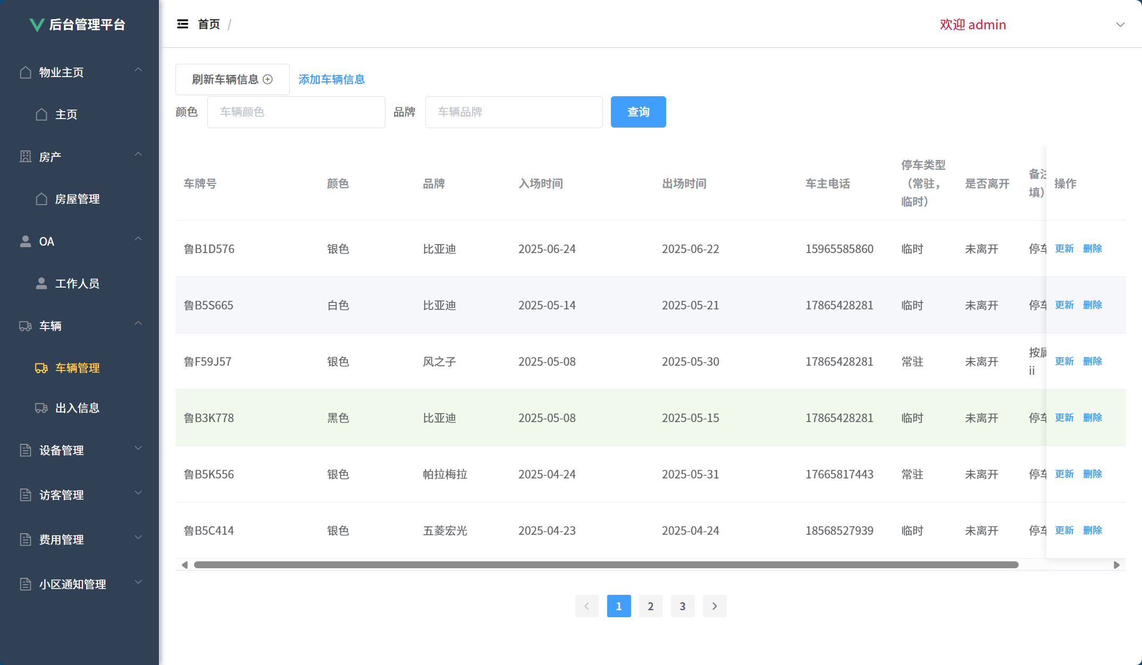Viewport: 1142px width, 665px height.
Task: Click the truck icon beside 出入信息
Action: 41,408
